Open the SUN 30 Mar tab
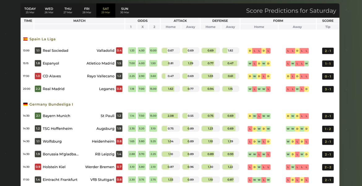 (x=125, y=11)
